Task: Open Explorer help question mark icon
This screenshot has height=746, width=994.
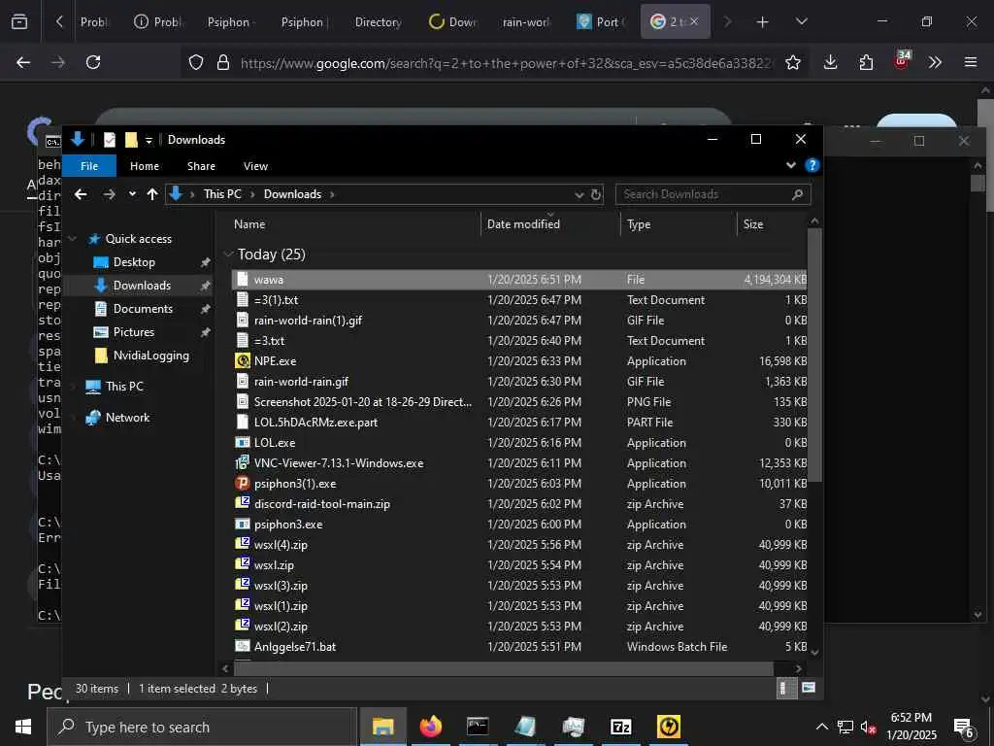Action: click(812, 165)
